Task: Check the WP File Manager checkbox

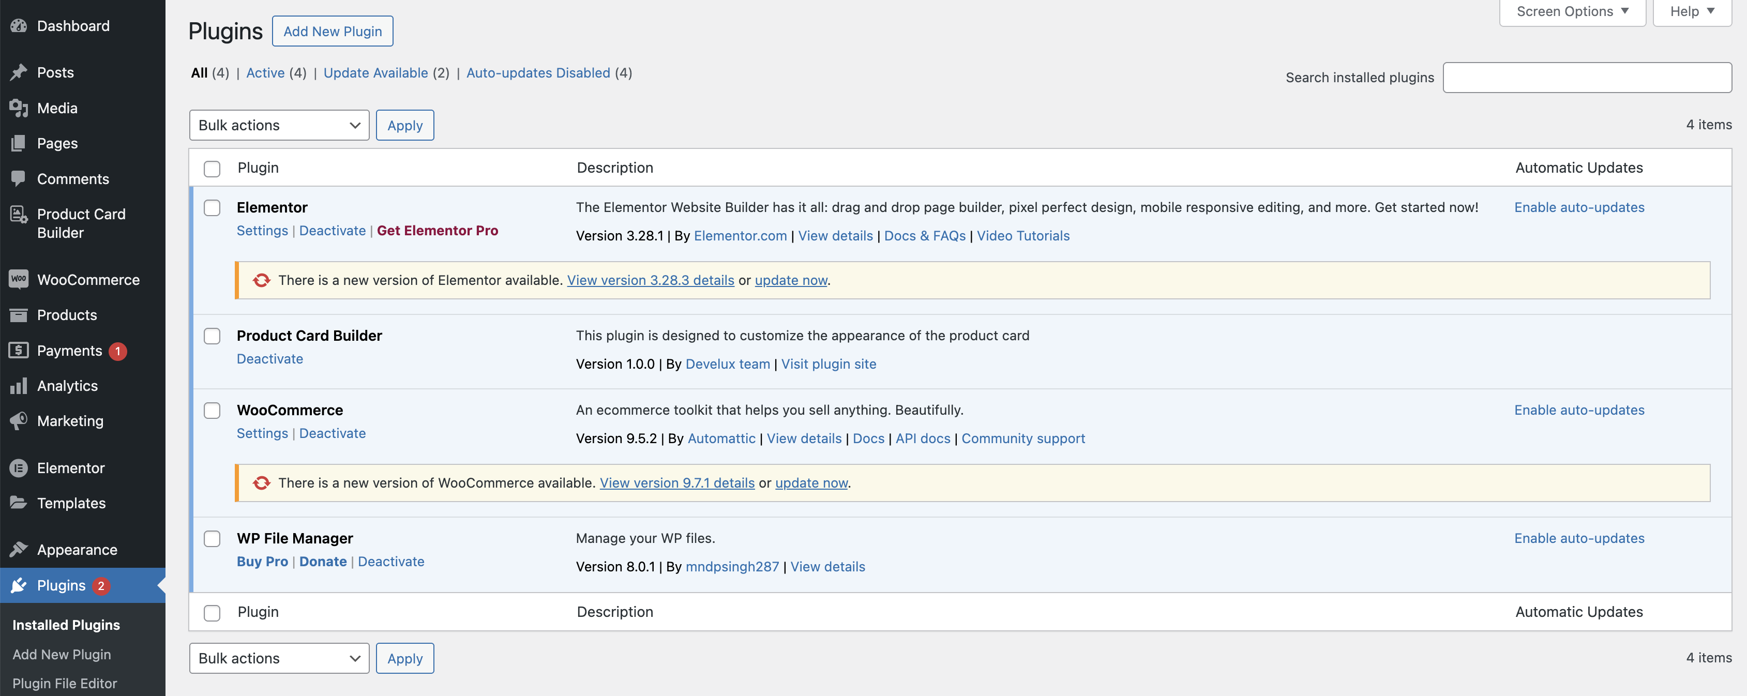Action: pyautogui.click(x=212, y=539)
